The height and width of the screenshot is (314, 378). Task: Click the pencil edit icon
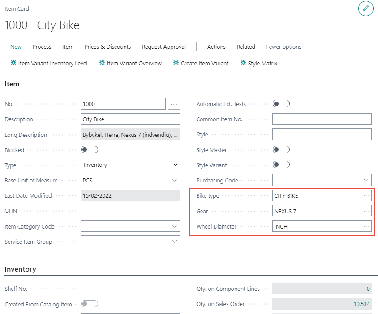tap(365, 8)
